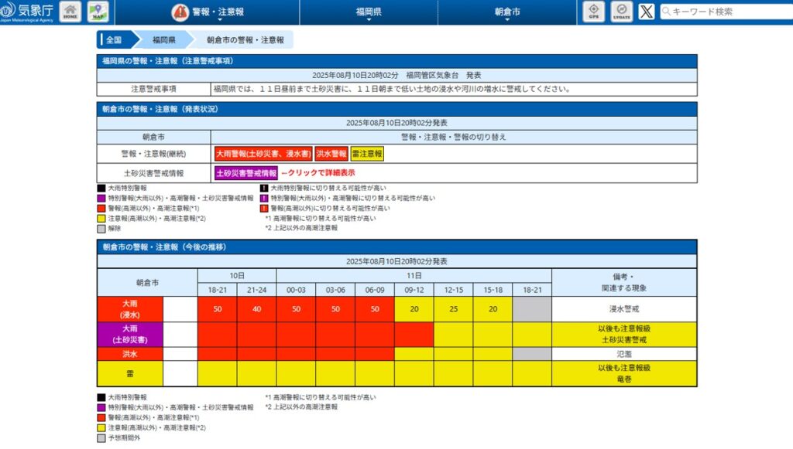Screen dimensions: 793x449
Task: Open the X social media icon
Action: [647, 12]
